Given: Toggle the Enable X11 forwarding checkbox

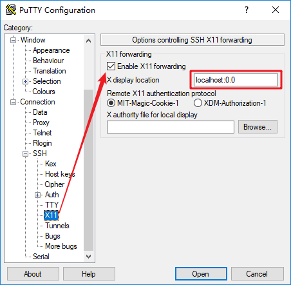Looking at the screenshot, I should pyautogui.click(x=111, y=66).
